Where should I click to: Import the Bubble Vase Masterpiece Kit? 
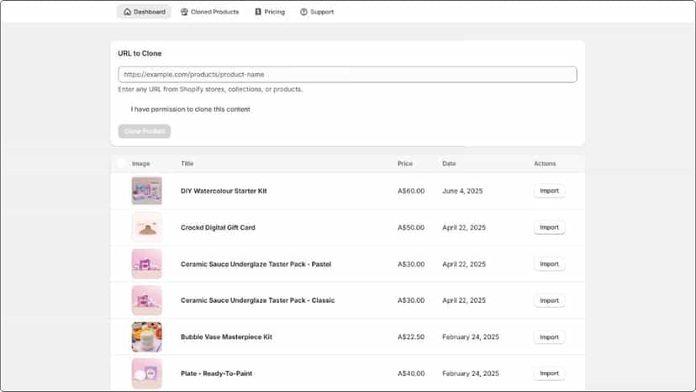tap(549, 336)
